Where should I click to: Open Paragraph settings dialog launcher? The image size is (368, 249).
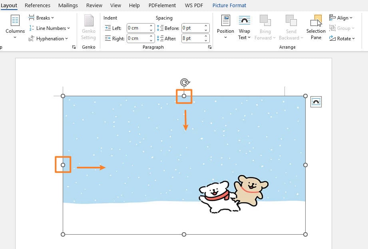point(210,47)
